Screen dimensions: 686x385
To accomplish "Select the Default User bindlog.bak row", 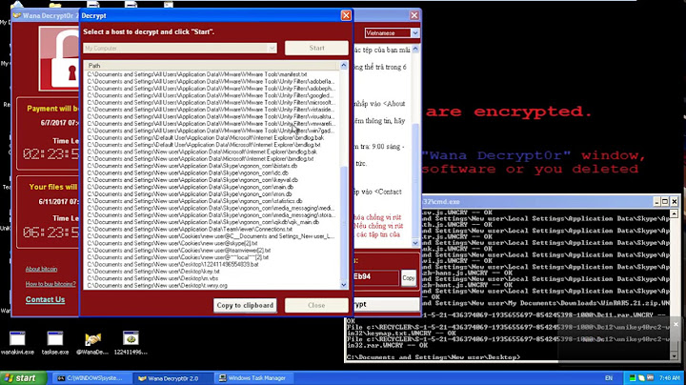I will [x=205, y=138].
